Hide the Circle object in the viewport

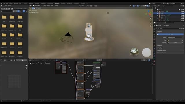(181, 14)
